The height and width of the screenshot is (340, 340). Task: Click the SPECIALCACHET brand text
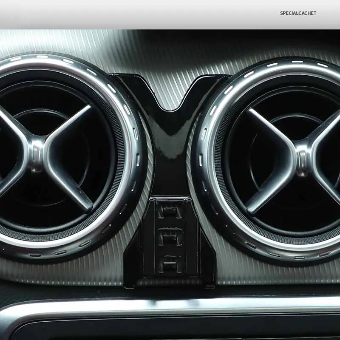(298, 13)
